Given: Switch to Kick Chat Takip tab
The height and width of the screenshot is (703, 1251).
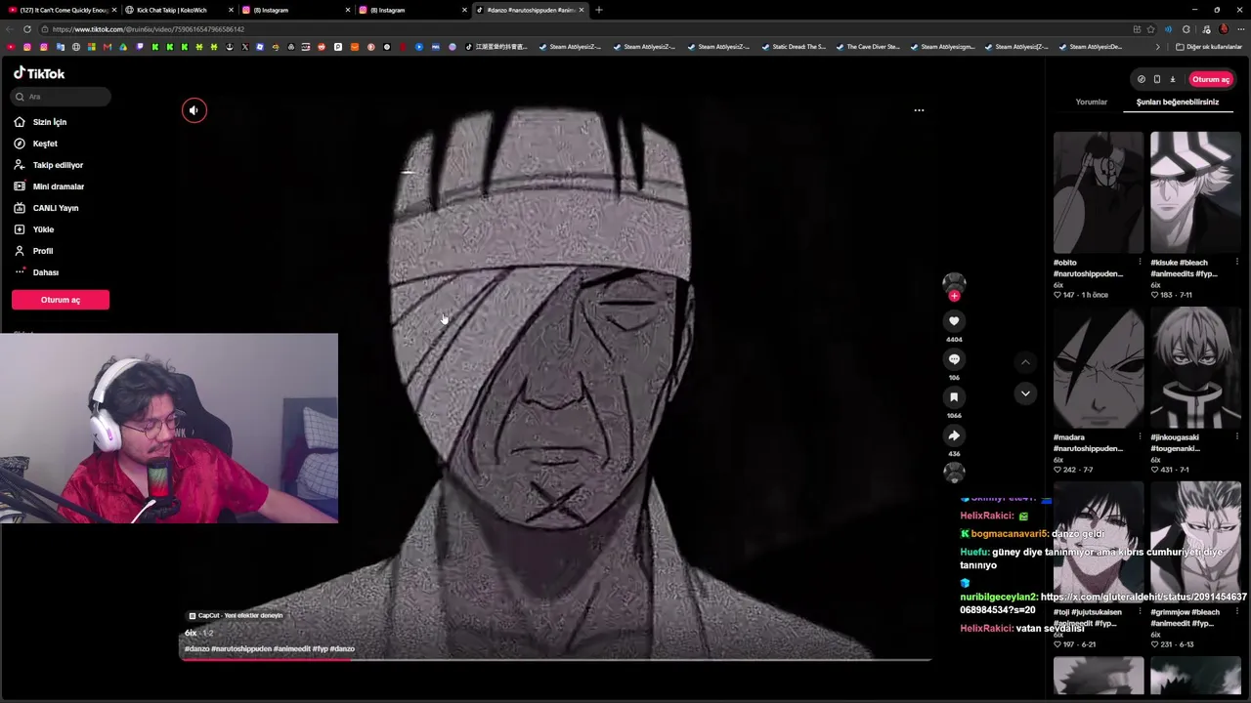Looking at the screenshot, I should point(177,10).
